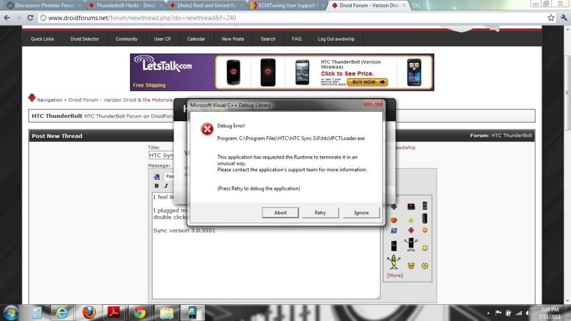571x321 pixels.
Task: Switch to Chrome in the taskbar
Action: (139, 313)
